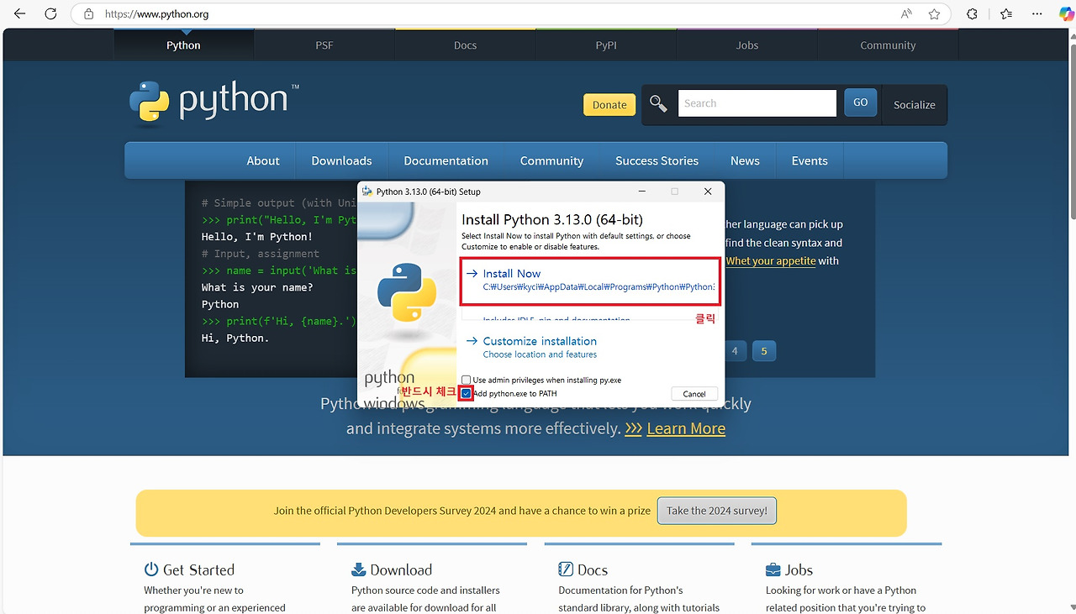Open the Whet your appetite link

pyautogui.click(x=771, y=260)
